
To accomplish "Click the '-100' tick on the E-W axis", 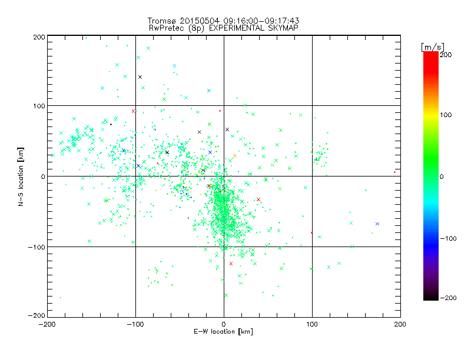I will click(x=135, y=324).
